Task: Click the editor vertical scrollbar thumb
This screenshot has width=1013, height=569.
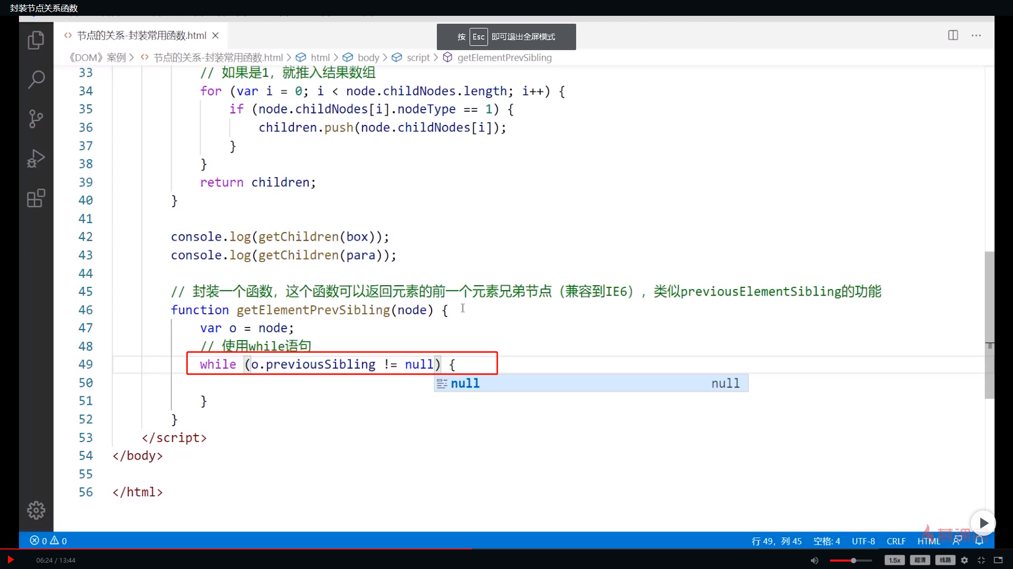Action: 989,324
